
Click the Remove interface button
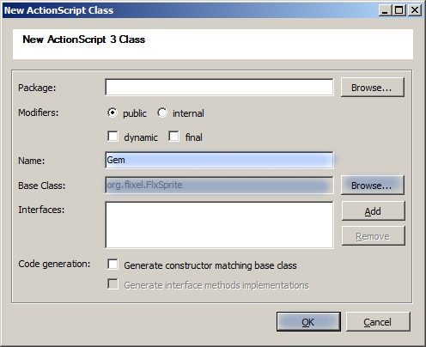[x=374, y=236]
